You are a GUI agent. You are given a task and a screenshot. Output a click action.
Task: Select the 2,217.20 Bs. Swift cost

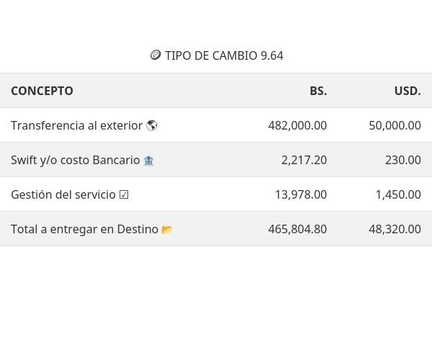click(304, 160)
